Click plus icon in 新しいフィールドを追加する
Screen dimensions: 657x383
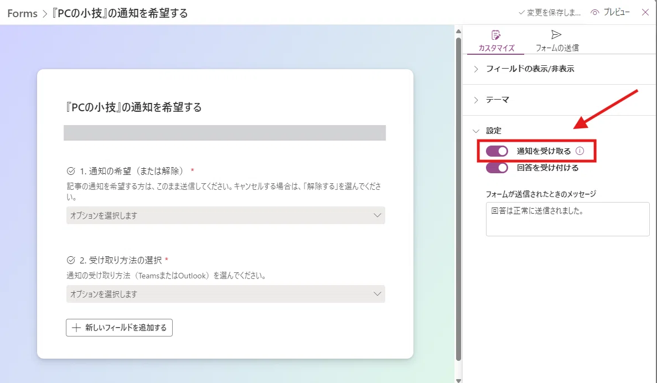(76, 328)
